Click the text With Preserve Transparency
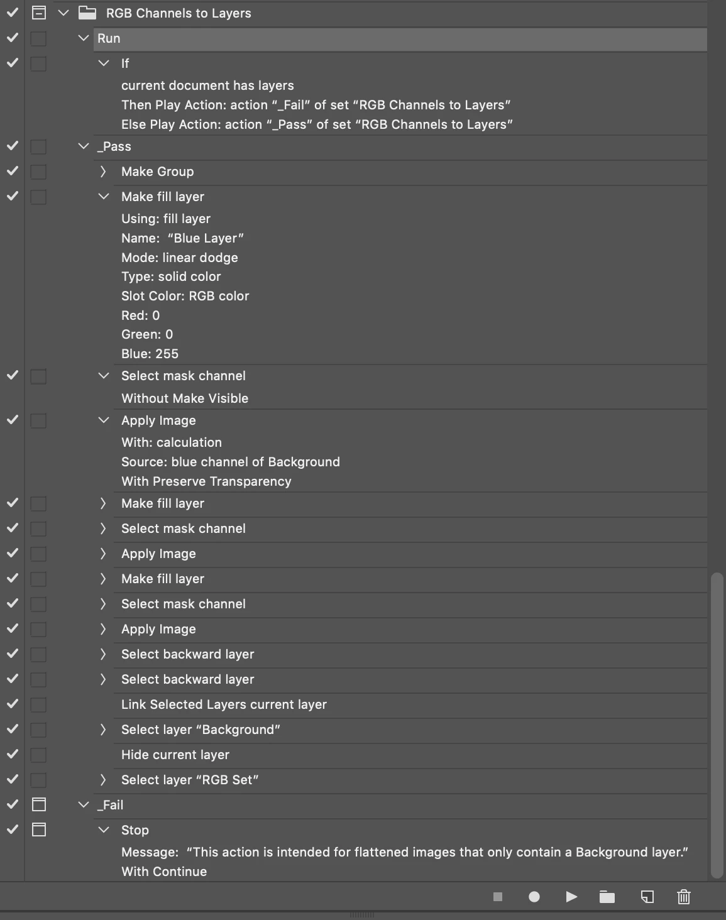Image resolution: width=726 pixels, height=920 pixels. point(206,481)
